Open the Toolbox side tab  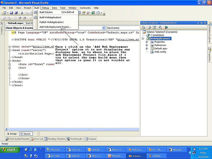(2, 28)
